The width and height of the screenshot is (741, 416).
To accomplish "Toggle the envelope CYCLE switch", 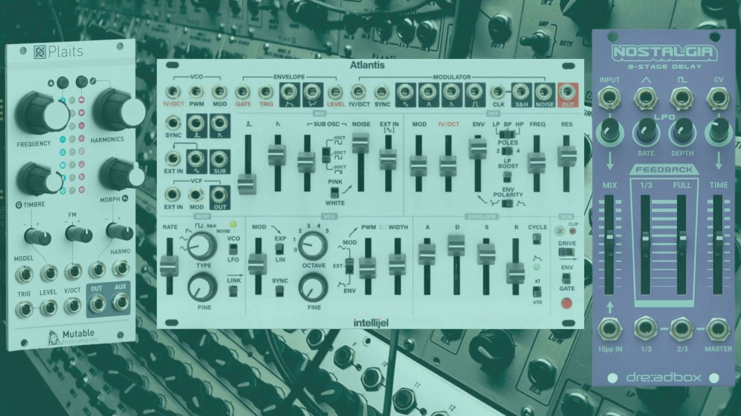I will pyautogui.click(x=537, y=239).
